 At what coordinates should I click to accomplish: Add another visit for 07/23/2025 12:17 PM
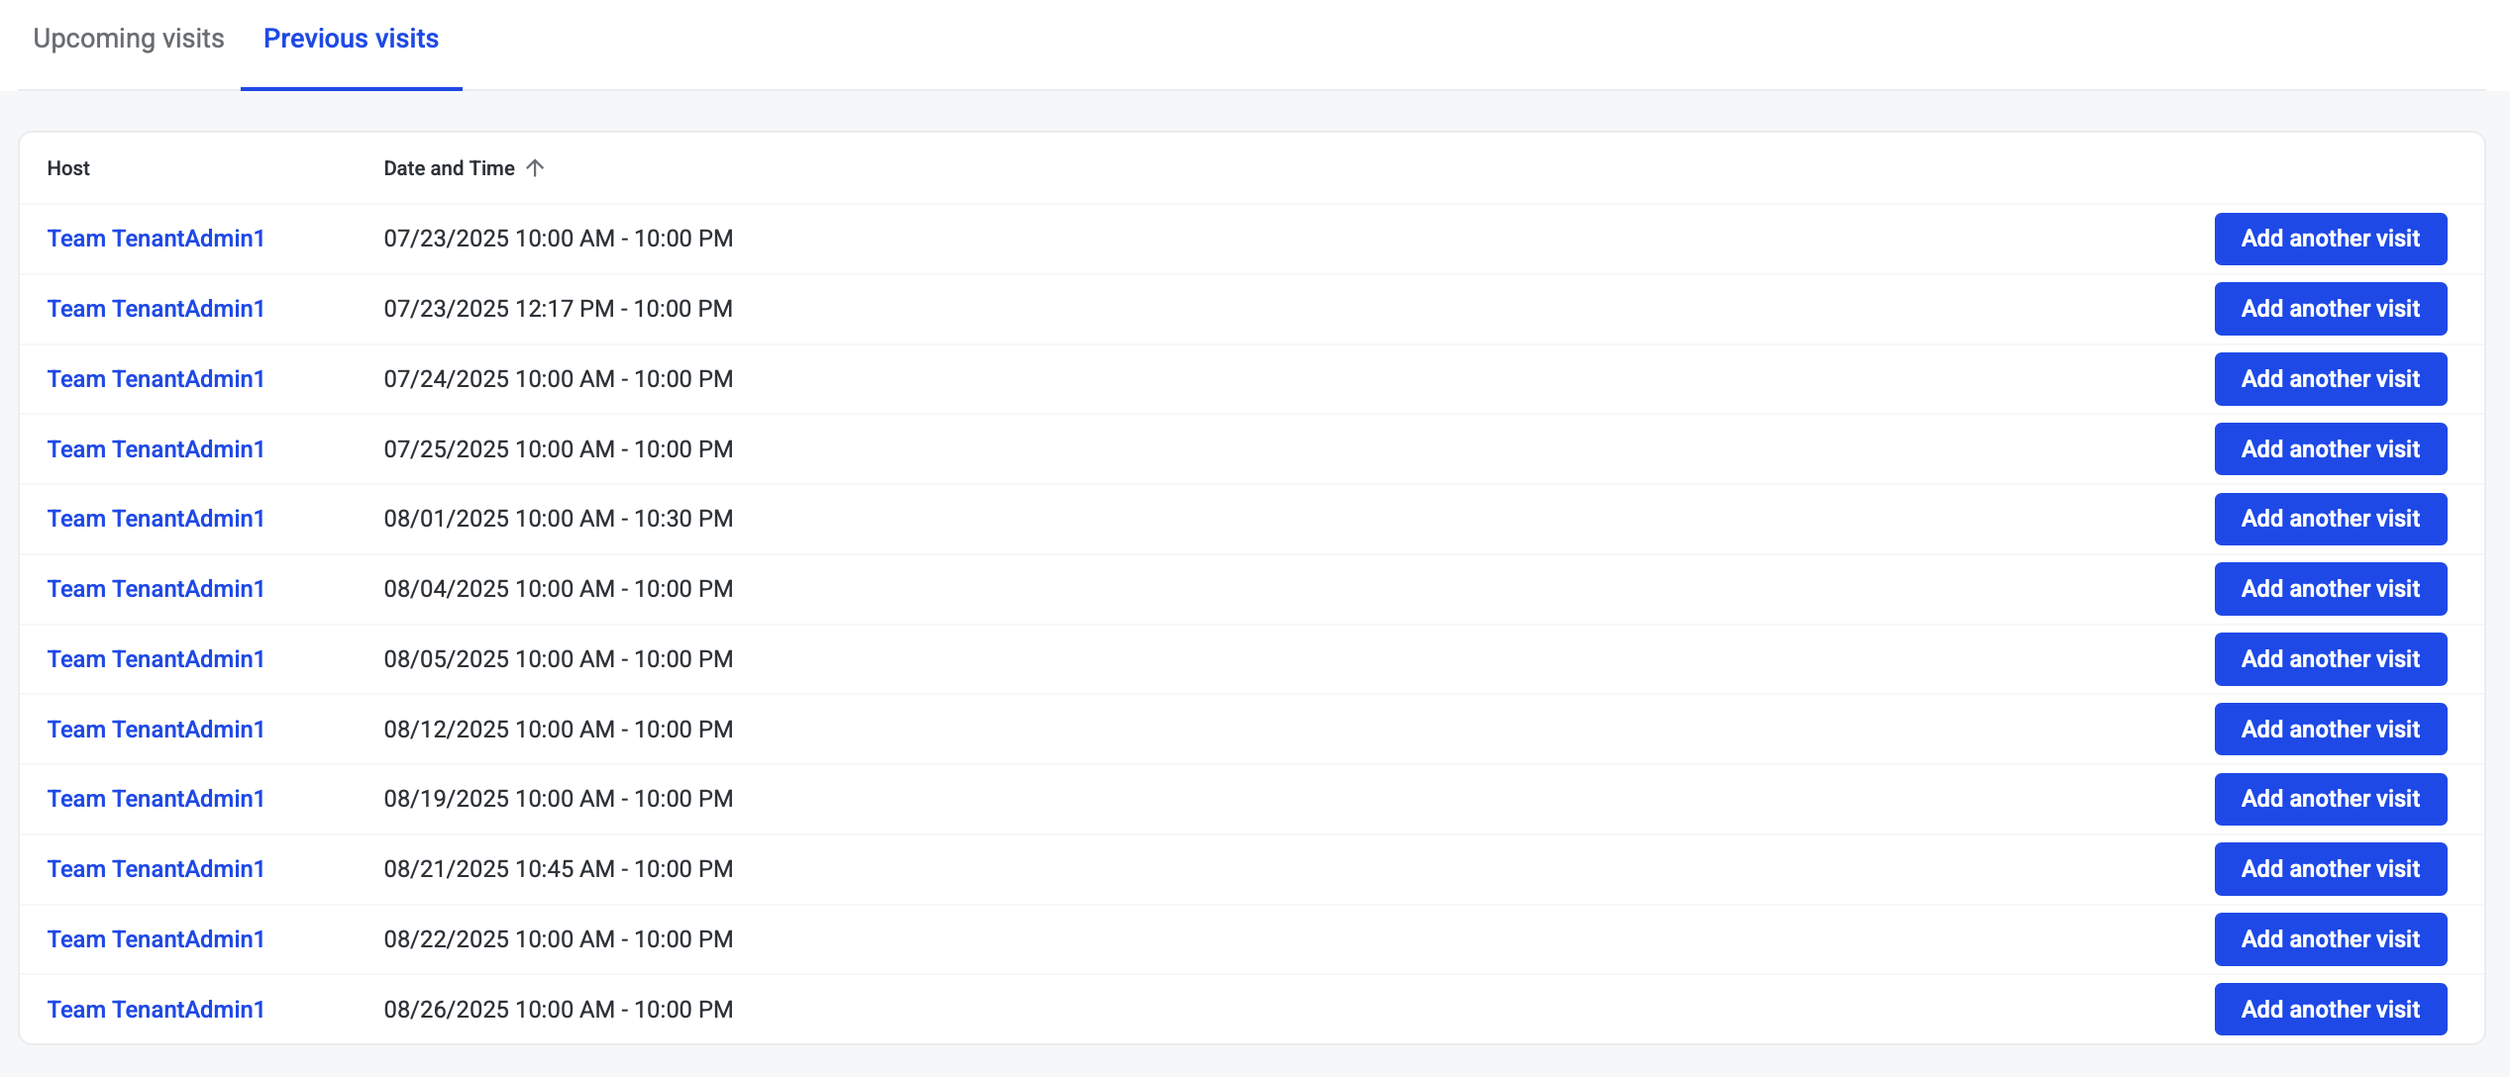pos(2330,309)
